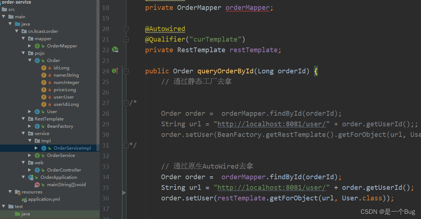Collapse the main folder
The width and height of the screenshot is (421, 219).
click(4, 17)
